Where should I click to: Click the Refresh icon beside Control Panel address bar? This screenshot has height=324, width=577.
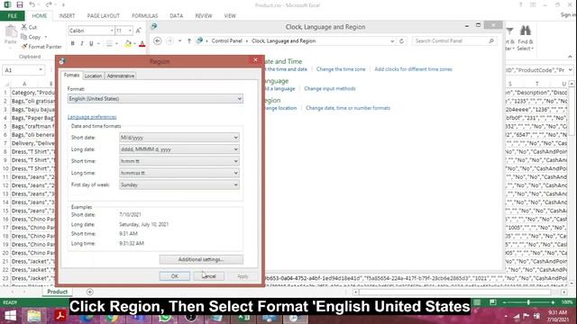[401, 40]
